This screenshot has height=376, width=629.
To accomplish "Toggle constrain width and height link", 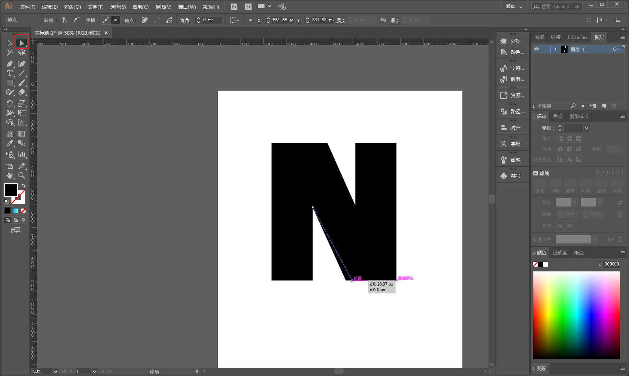I will point(383,20).
